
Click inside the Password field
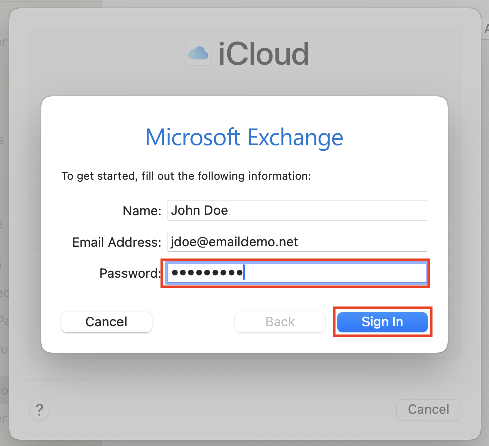tap(296, 273)
